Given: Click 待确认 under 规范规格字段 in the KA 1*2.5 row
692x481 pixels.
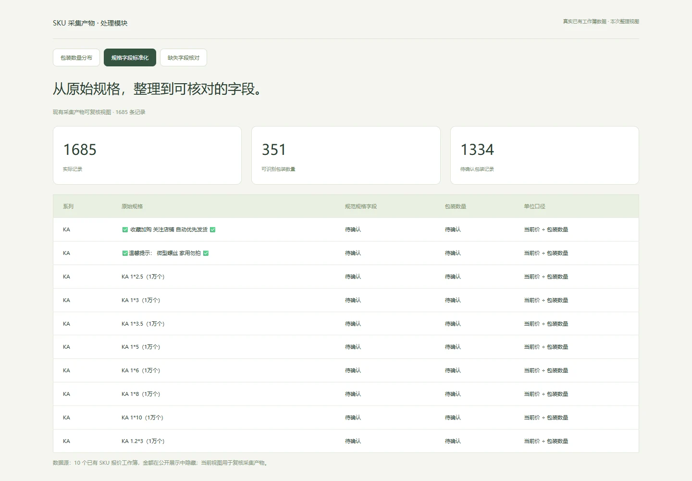Looking at the screenshot, I should coord(353,277).
